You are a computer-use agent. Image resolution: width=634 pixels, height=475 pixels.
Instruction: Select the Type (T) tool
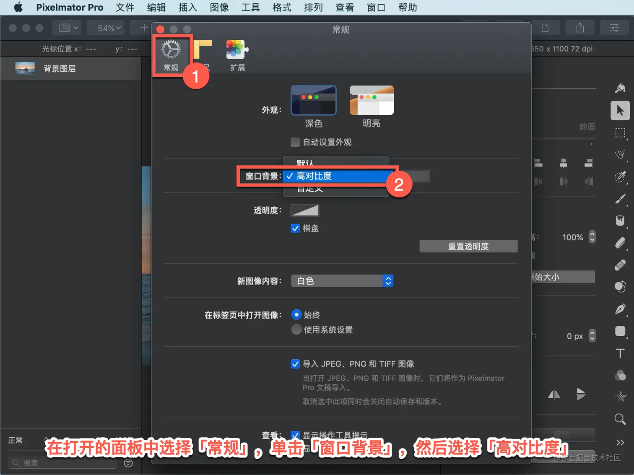coord(620,353)
